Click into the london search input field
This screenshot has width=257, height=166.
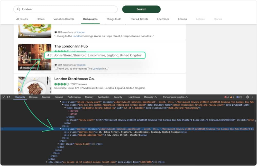(x=67, y=9)
